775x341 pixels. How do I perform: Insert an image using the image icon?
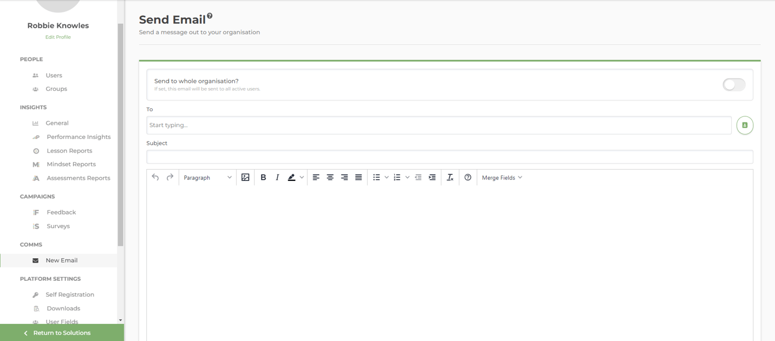[x=245, y=178]
